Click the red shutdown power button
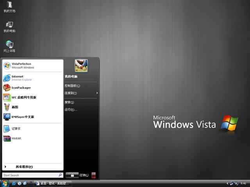This screenshot has width=250, height=187. click(94, 175)
